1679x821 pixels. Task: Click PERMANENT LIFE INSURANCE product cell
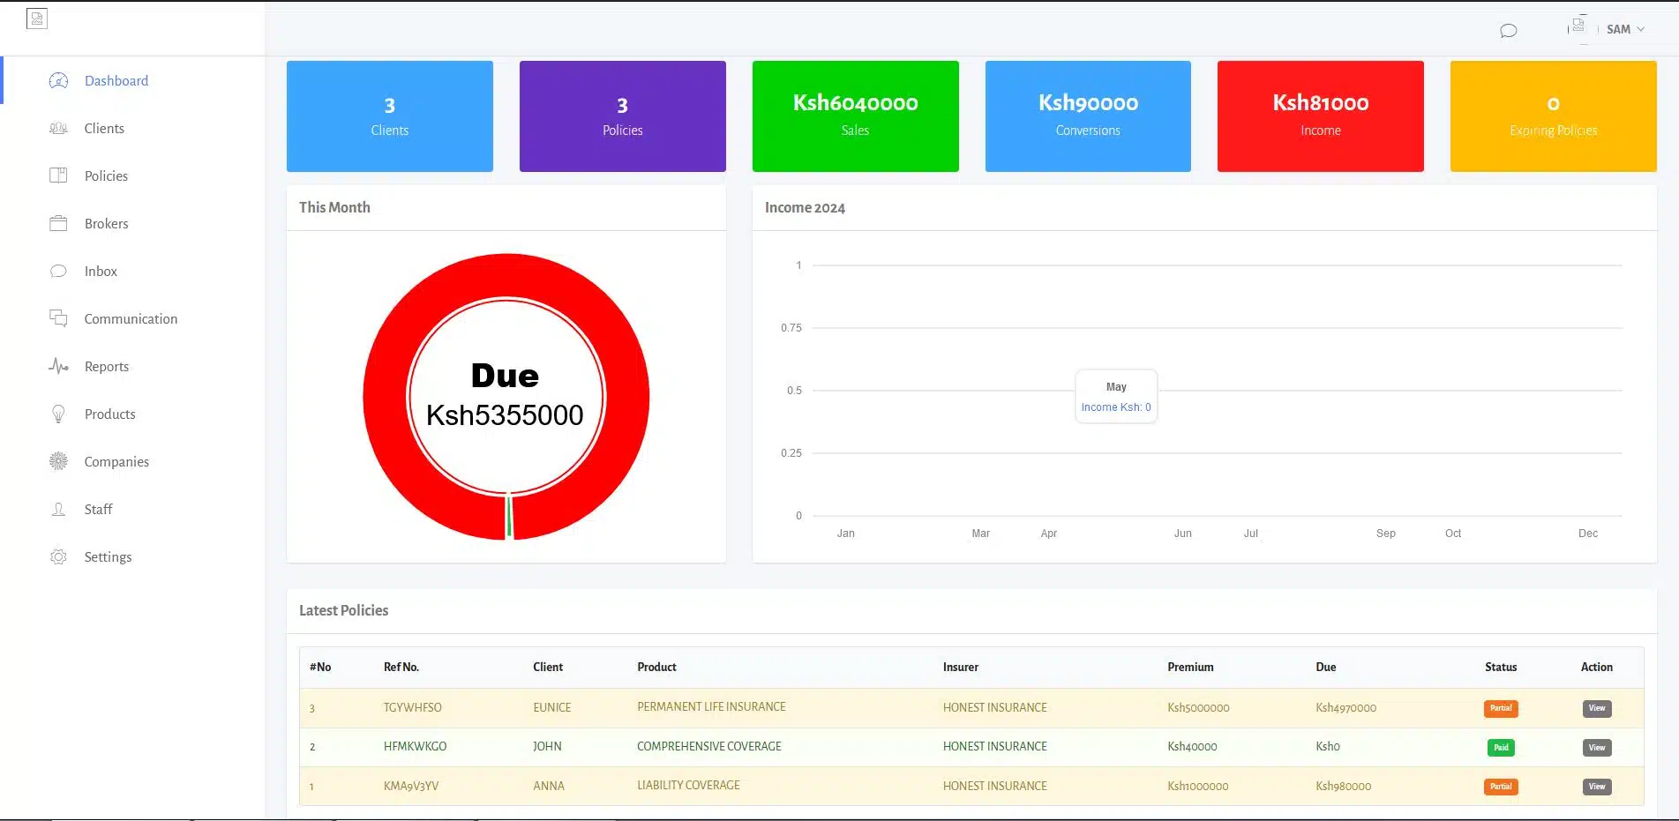(x=711, y=707)
